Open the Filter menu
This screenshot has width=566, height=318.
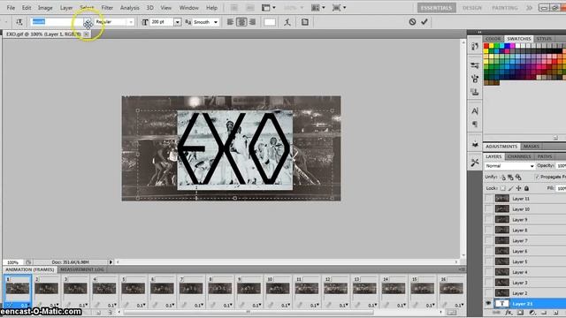(x=107, y=8)
